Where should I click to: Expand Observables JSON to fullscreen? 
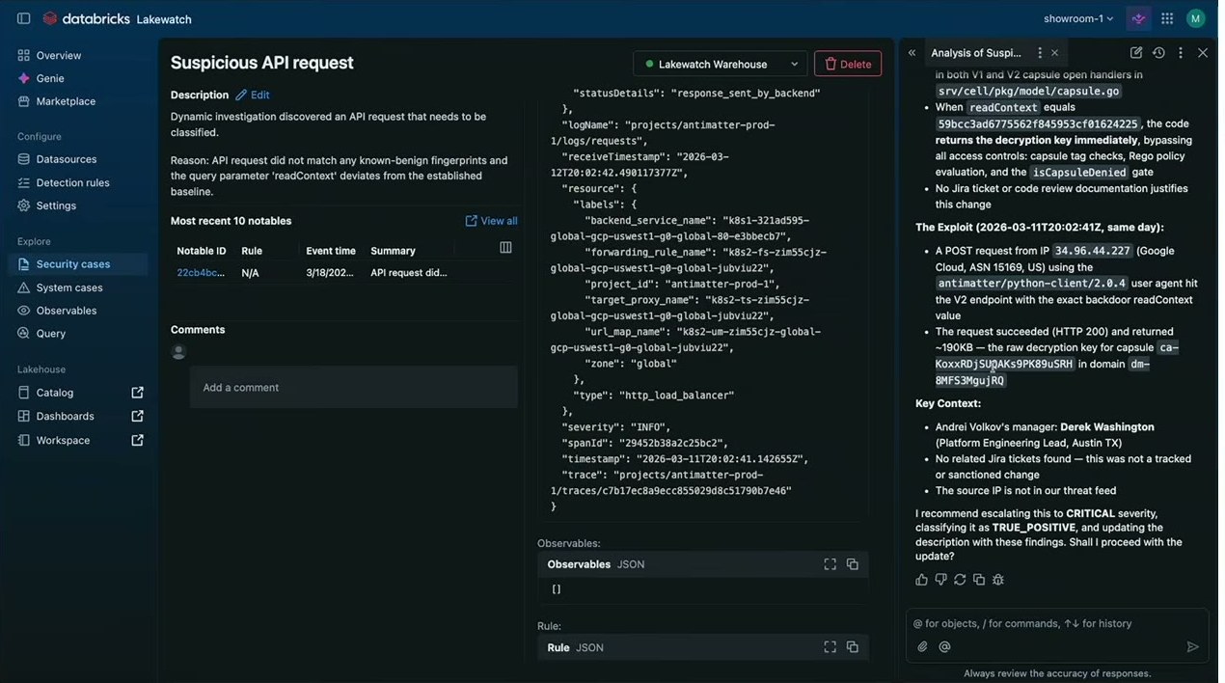830,564
